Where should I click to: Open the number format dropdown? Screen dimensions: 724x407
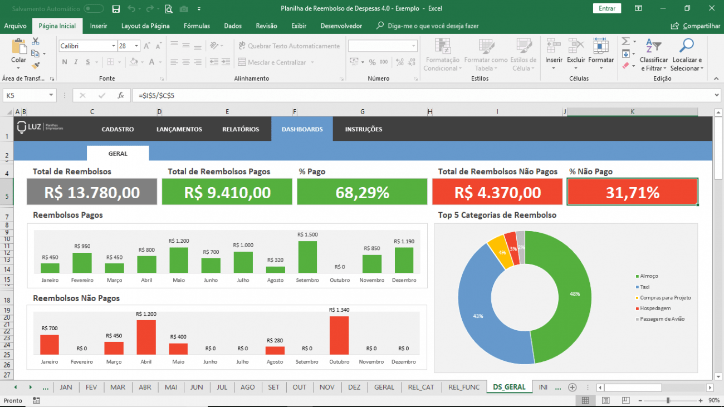pyautogui.click(x=414, y=46)
